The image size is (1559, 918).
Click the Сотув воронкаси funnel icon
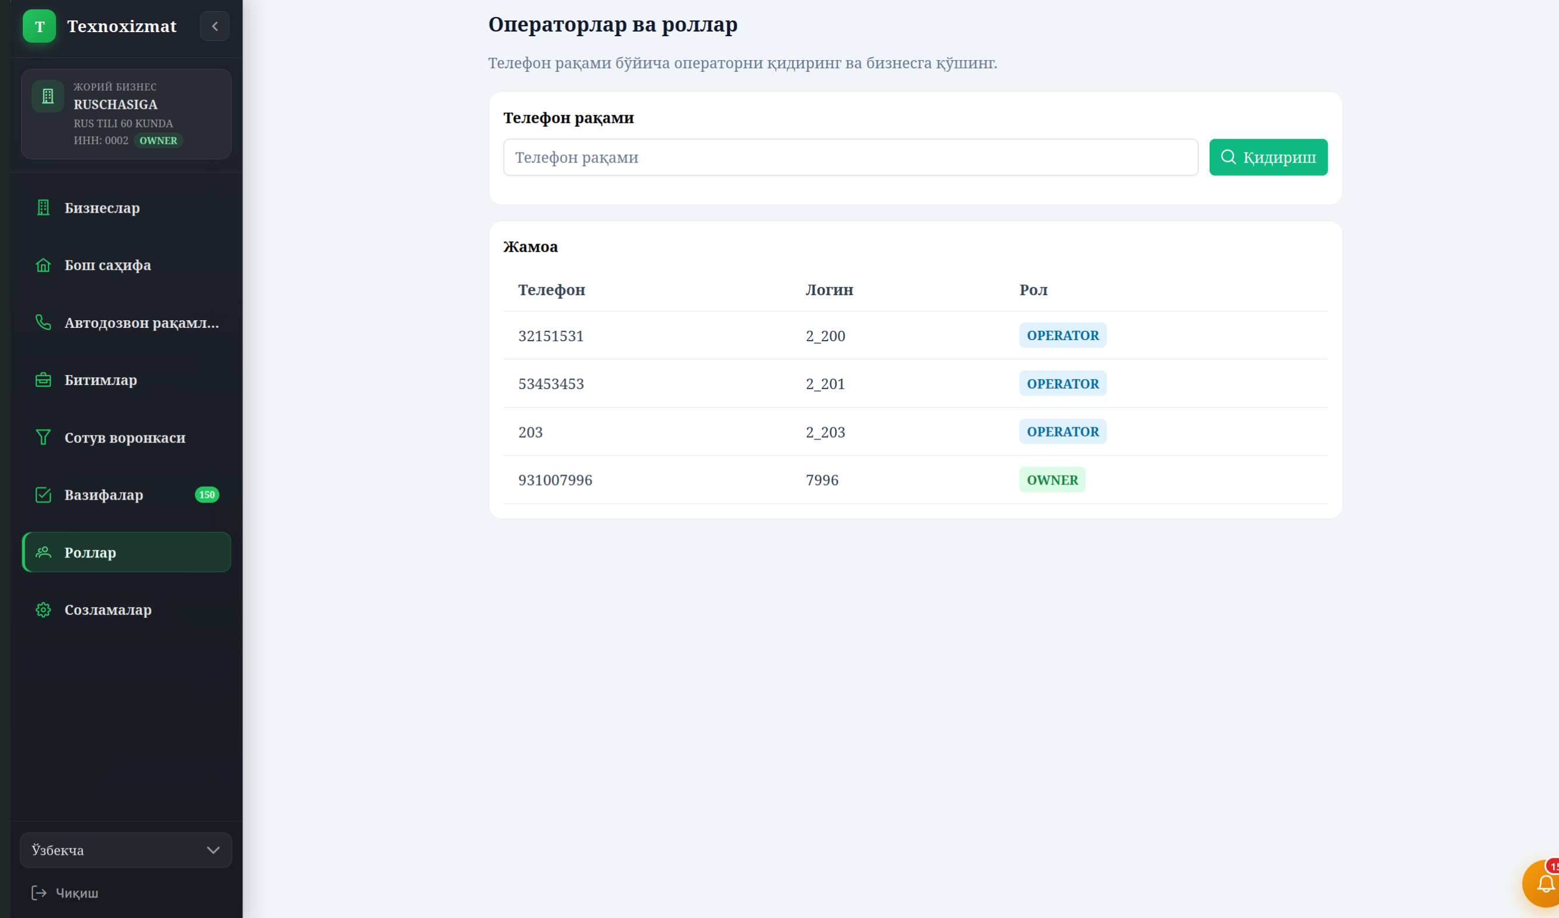tap(43, 437)
